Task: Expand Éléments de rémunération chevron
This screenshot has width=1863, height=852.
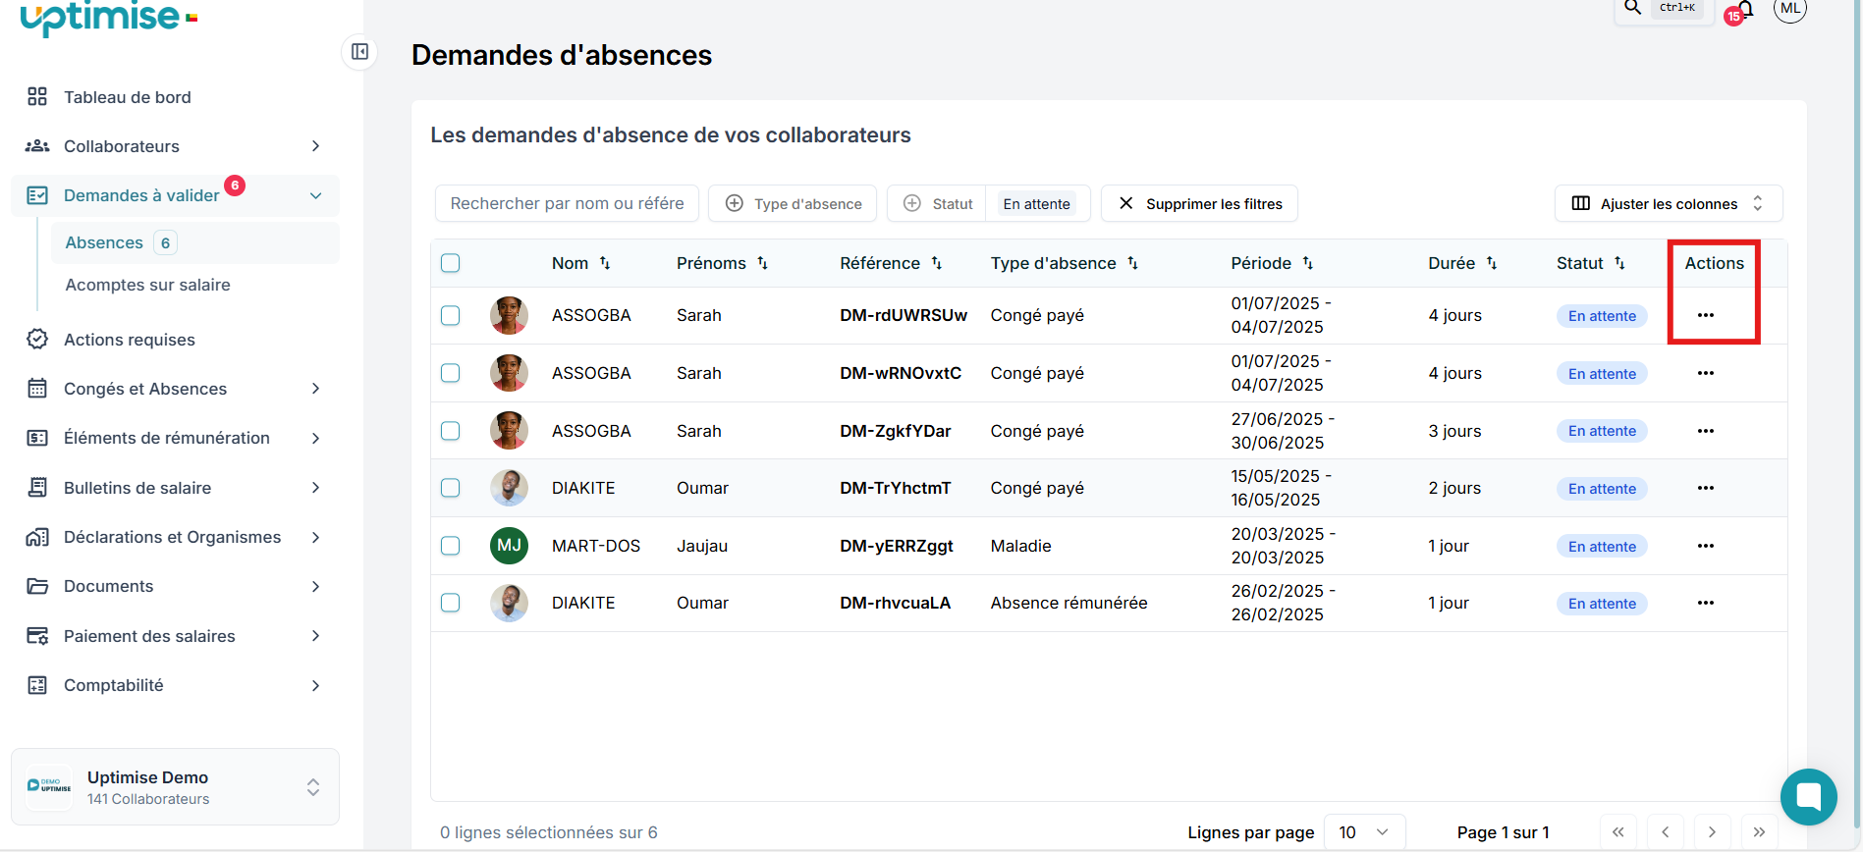Action: [315, 438]
